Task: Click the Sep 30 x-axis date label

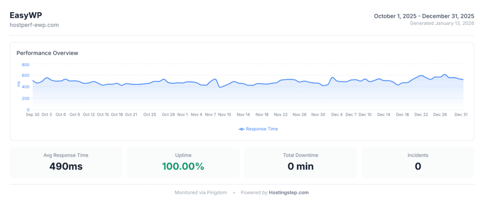Action: click(33, 114)
